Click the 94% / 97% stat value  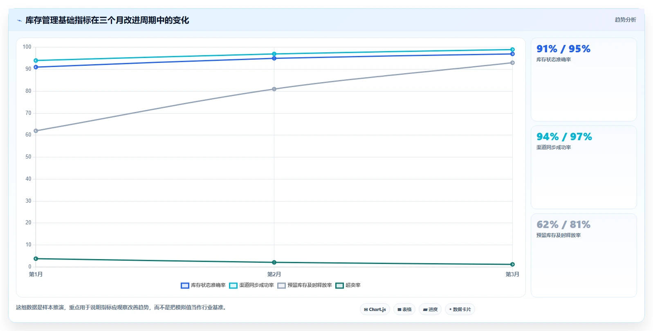click(564, 137)
